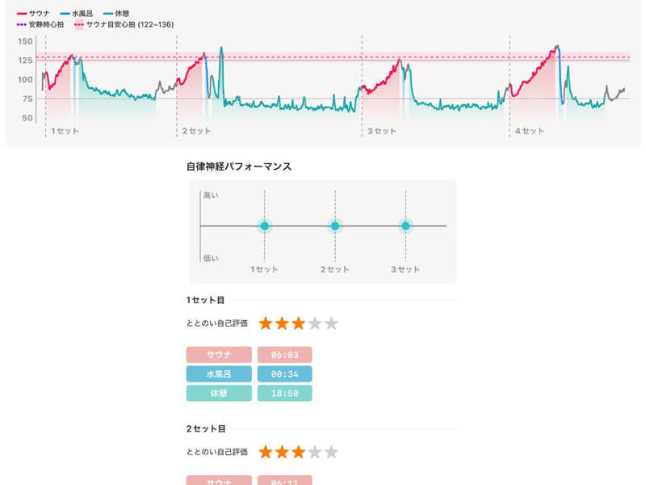Click the pink サウナ badge under 1セット目
The width and height of the screenshot is (646, 485).
click(219, 355)
